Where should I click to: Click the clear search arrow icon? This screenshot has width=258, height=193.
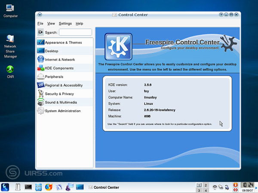(x=40, y=32)
